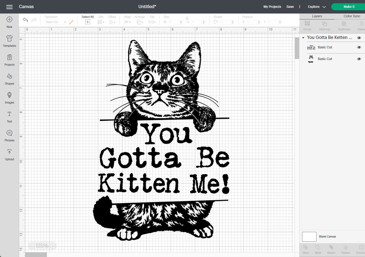Select the Flatten tool

(x=346, y=249)
